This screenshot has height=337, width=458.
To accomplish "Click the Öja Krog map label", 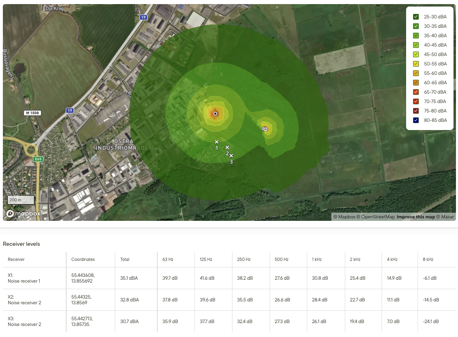I will pos(54,8).
